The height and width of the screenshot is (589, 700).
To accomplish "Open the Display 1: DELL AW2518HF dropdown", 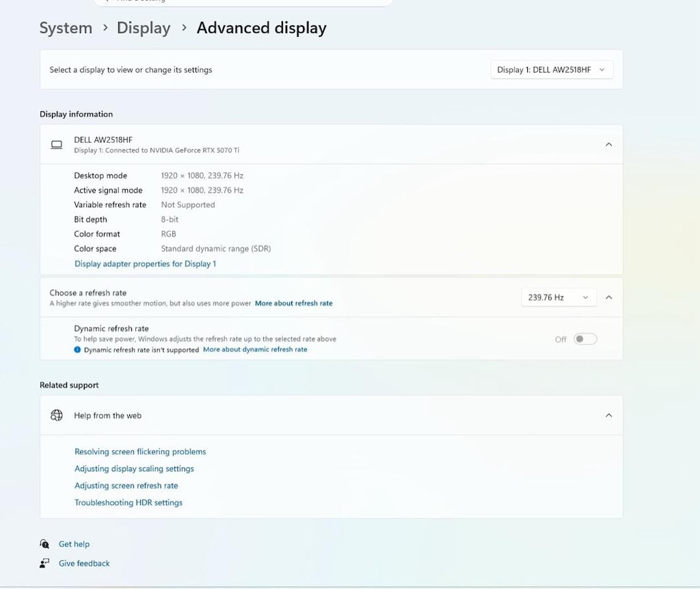I will click(552, 70).
